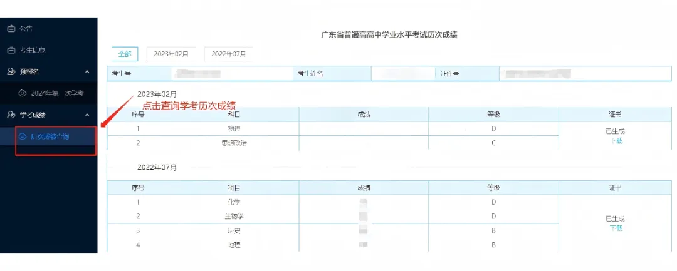This screenshot has width=677, height=271.
Task: Click 已生成 status in the 2023年02月 table
Action: pyautogui.click(x=616, y=132)
